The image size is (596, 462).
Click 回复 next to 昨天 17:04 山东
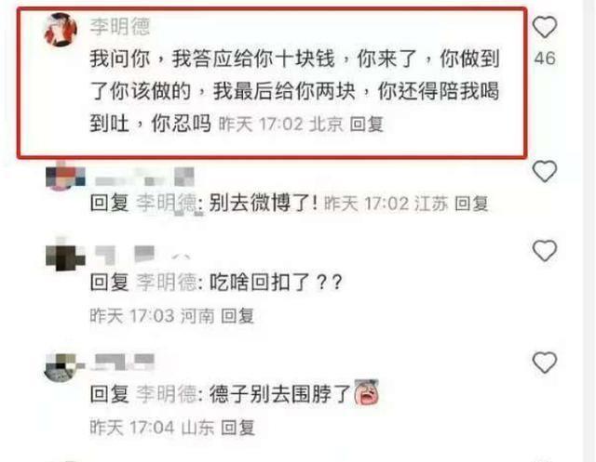237,428
